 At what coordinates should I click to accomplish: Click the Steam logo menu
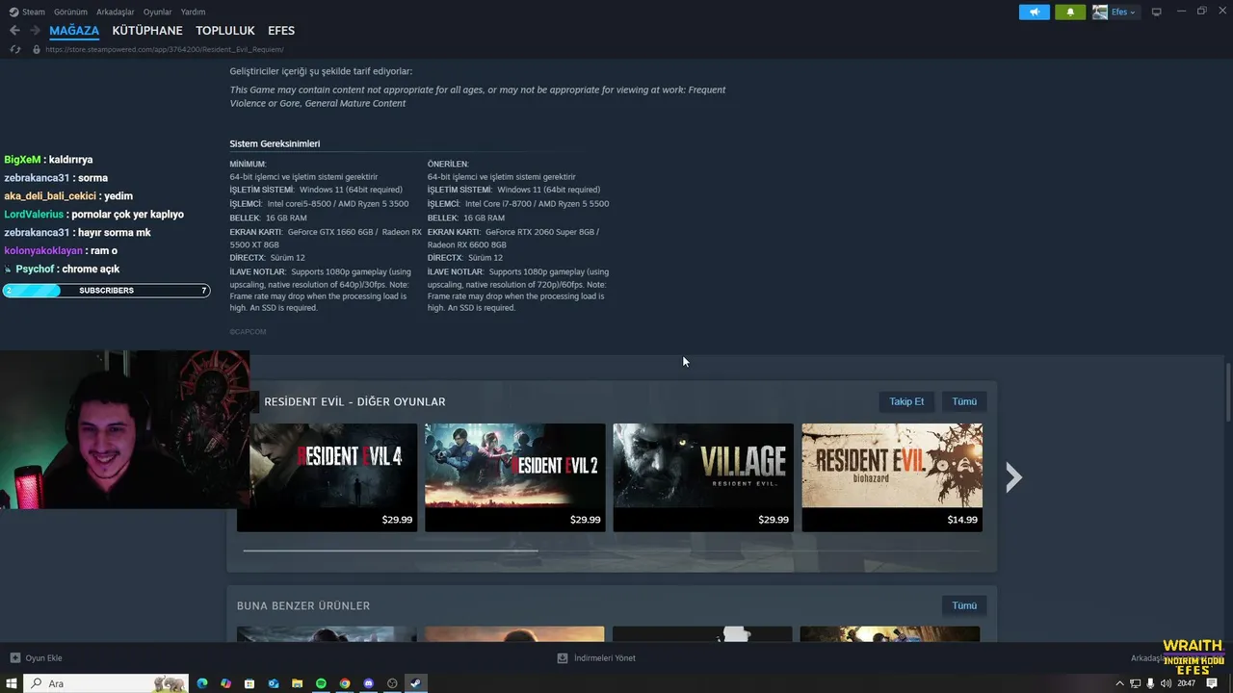[27, 12]
